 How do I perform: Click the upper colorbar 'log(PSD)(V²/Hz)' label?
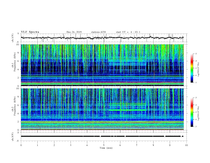point(199,70)
